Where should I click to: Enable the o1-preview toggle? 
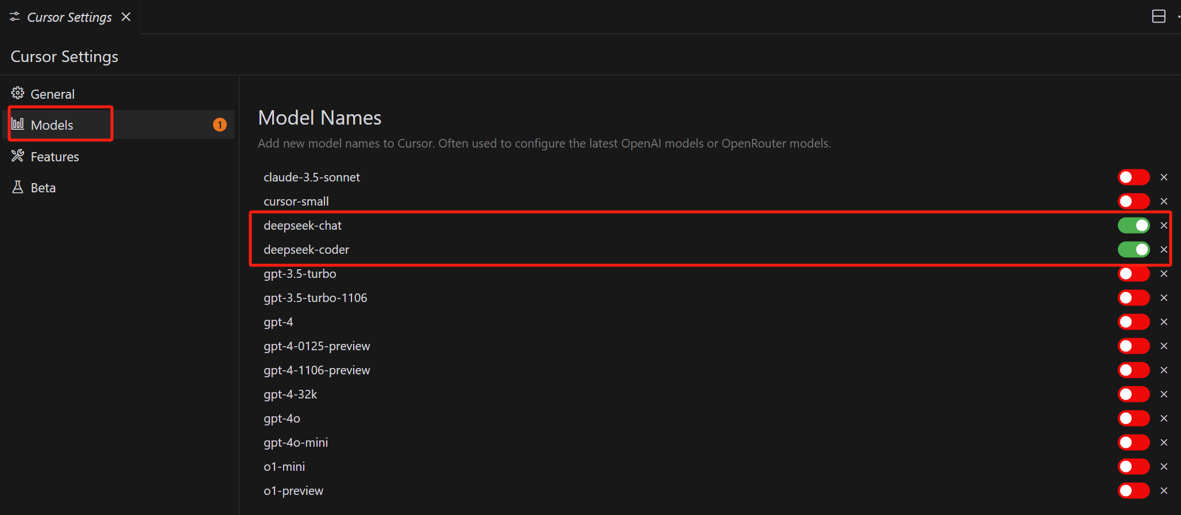(1133, 491)
